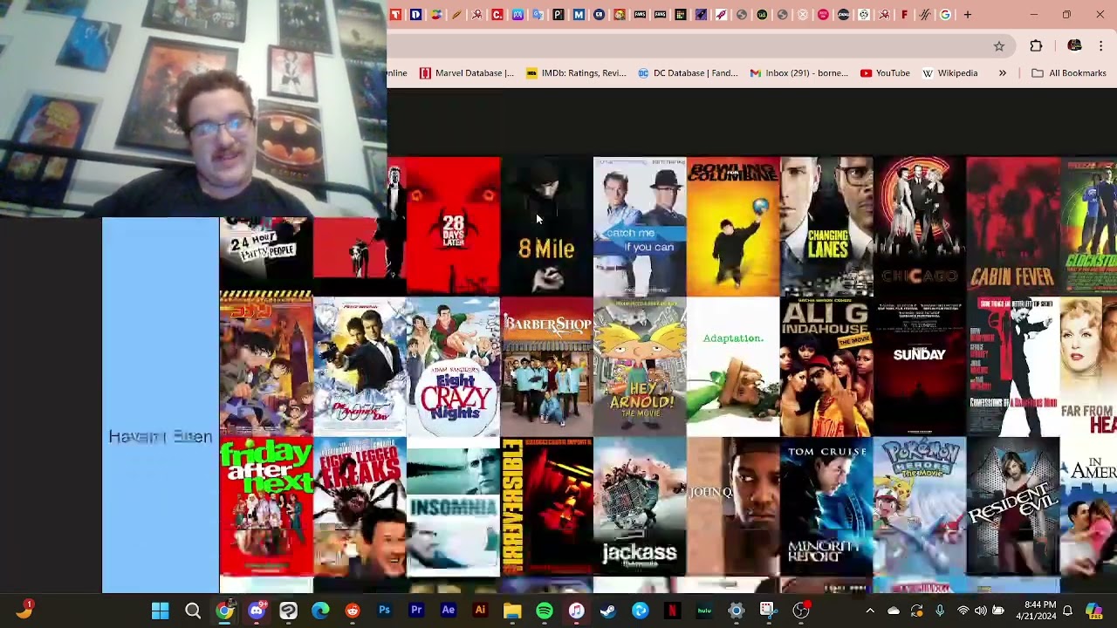The height and width of the screenshot is (628, 1117).
Task: Open Hulu from taskbar
Action: click(x=704, y=611)
